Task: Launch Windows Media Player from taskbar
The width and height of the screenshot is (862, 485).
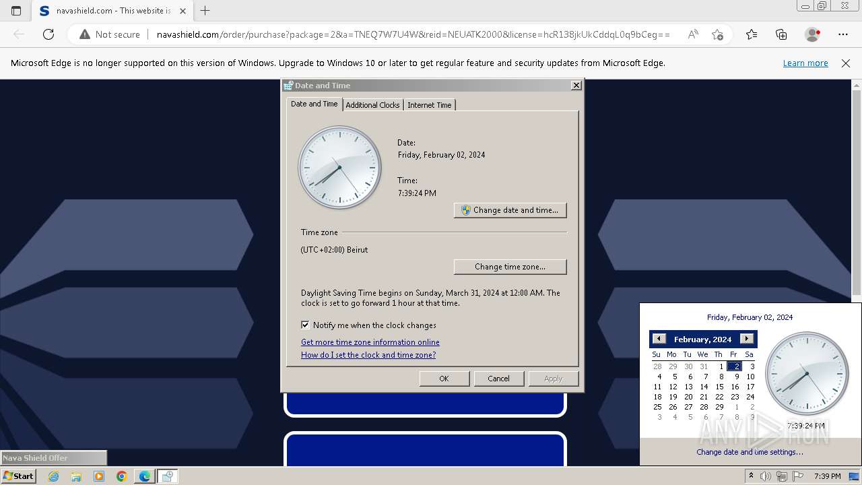Action: [99, 476]
